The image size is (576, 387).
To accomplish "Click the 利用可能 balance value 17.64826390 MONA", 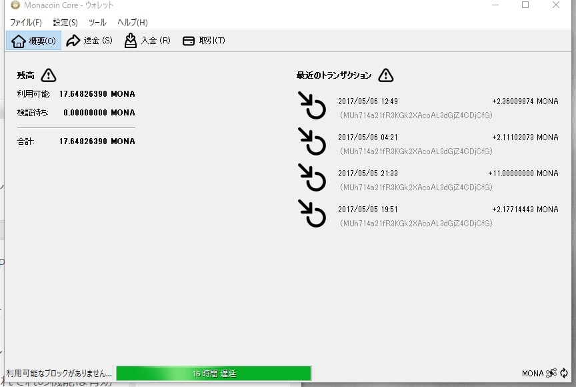I will coord(97,94).
